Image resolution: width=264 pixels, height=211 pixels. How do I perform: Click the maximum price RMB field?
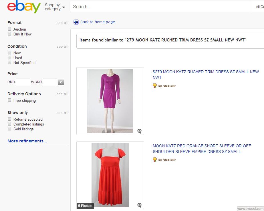click(x=50, y=82)
